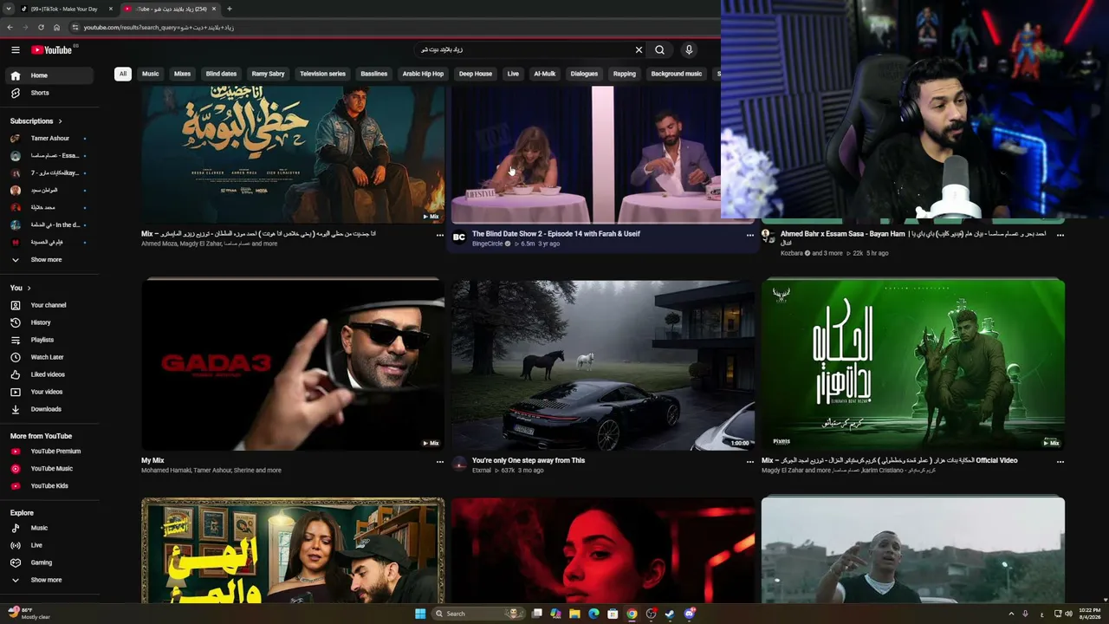Clear the YouTube search box
Screen dimensions: 1109x624
click(639, 49)
